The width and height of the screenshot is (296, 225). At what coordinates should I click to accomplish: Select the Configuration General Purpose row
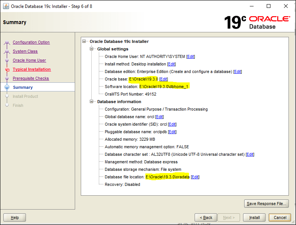pyautogui.click(x=156, y=109)
